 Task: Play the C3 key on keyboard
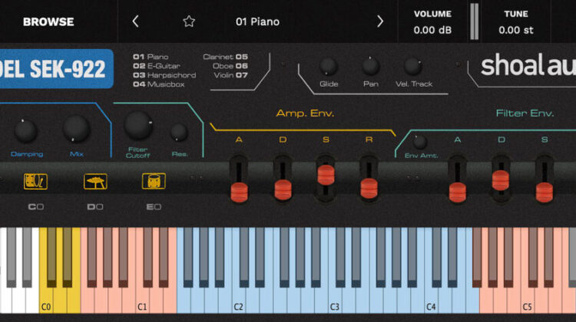[335, 299]
